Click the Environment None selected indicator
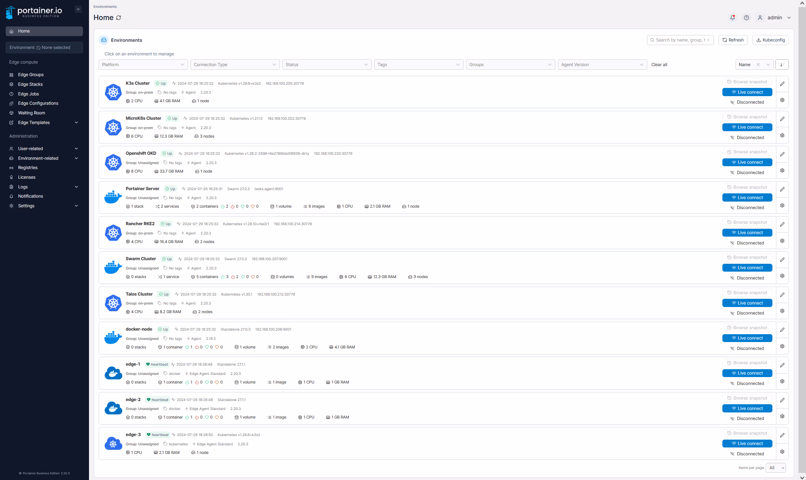The image size is (806, 480). tap(44, 48)
